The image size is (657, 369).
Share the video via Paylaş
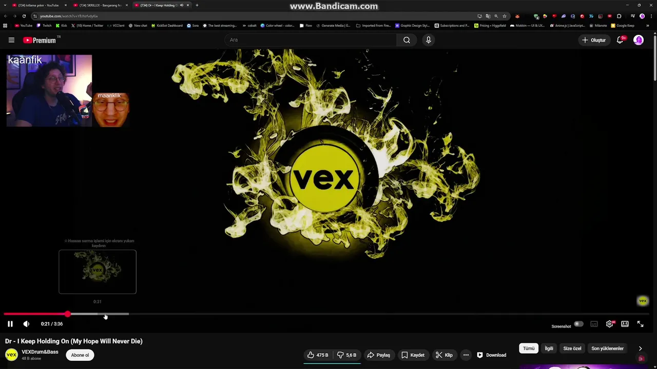[378, 355]
